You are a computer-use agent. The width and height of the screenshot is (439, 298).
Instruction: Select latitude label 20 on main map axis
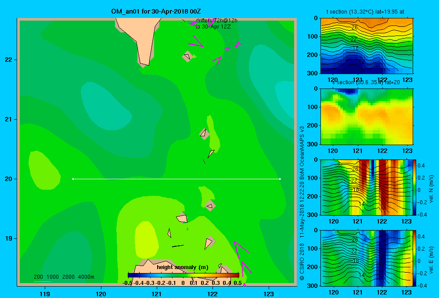(9, 179)
